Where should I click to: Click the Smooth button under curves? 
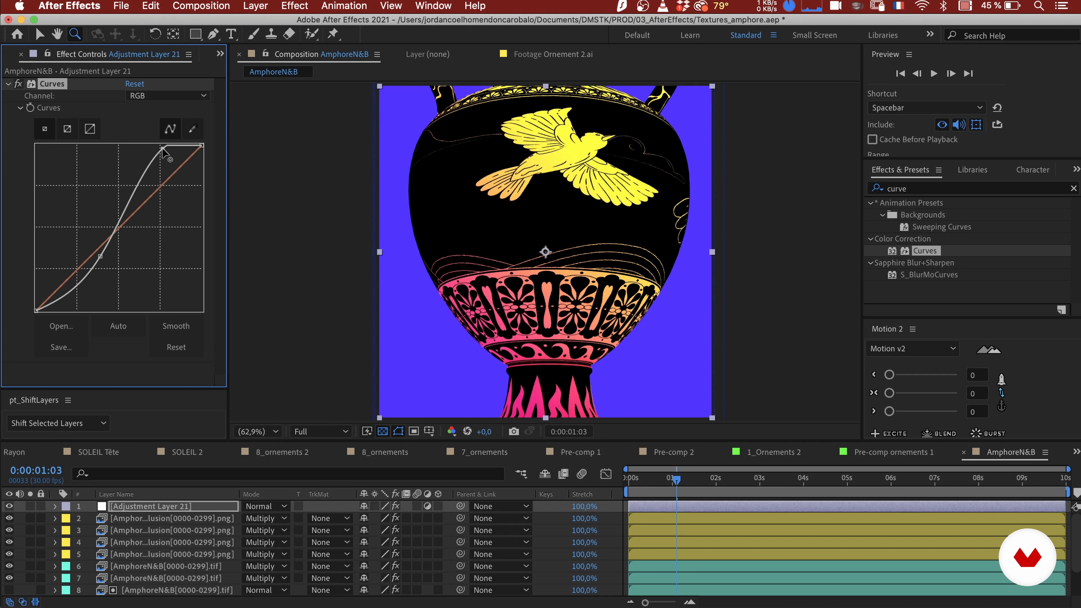coord(176,326)
